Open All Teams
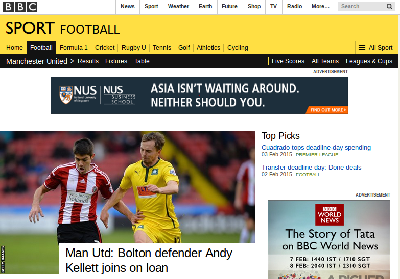Viewport: 400px width, 279px height. click(x=325, y=61)
